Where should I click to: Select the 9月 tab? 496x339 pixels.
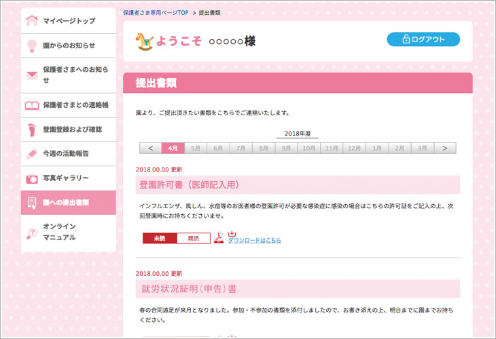286,148
